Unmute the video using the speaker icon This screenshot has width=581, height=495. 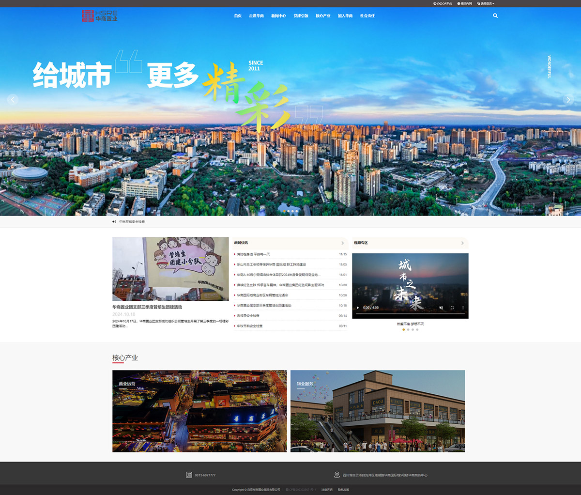pos(441,308)
